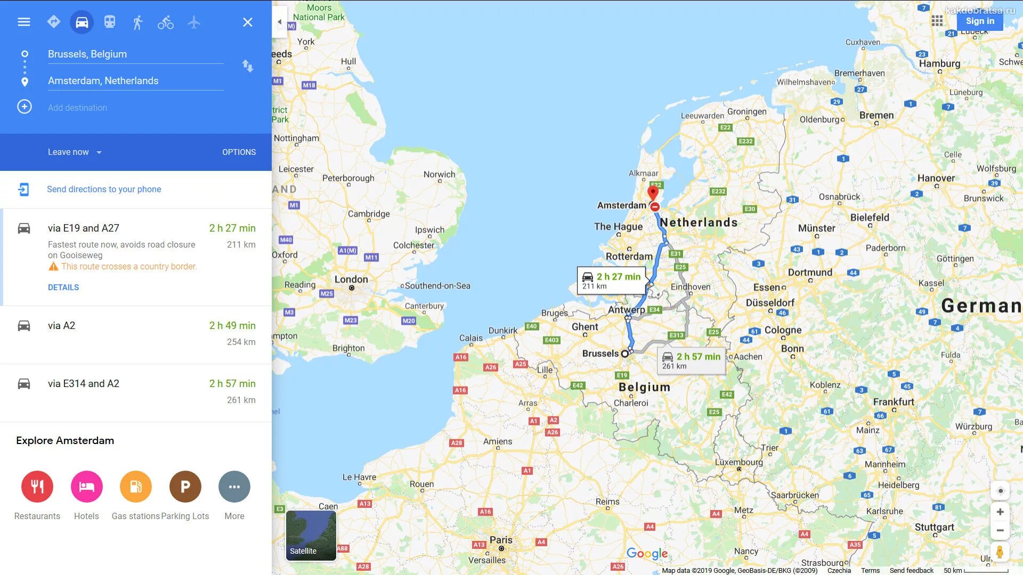1023x575 pixels.
Task: Click the Gas stations explore icon
Action: click(136, 486)
